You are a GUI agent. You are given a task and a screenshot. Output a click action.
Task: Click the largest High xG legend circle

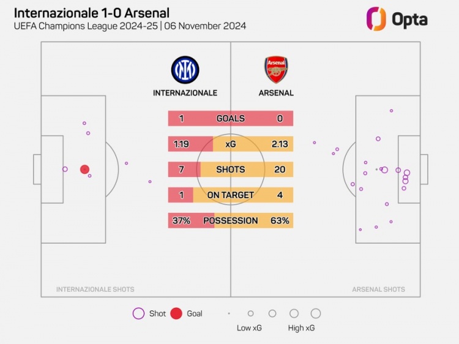pos(316,313)
